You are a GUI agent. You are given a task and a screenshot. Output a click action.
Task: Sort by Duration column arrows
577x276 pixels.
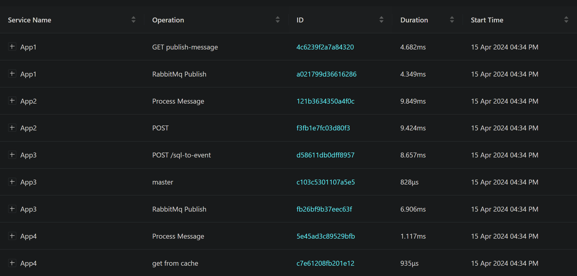[452, 20]
